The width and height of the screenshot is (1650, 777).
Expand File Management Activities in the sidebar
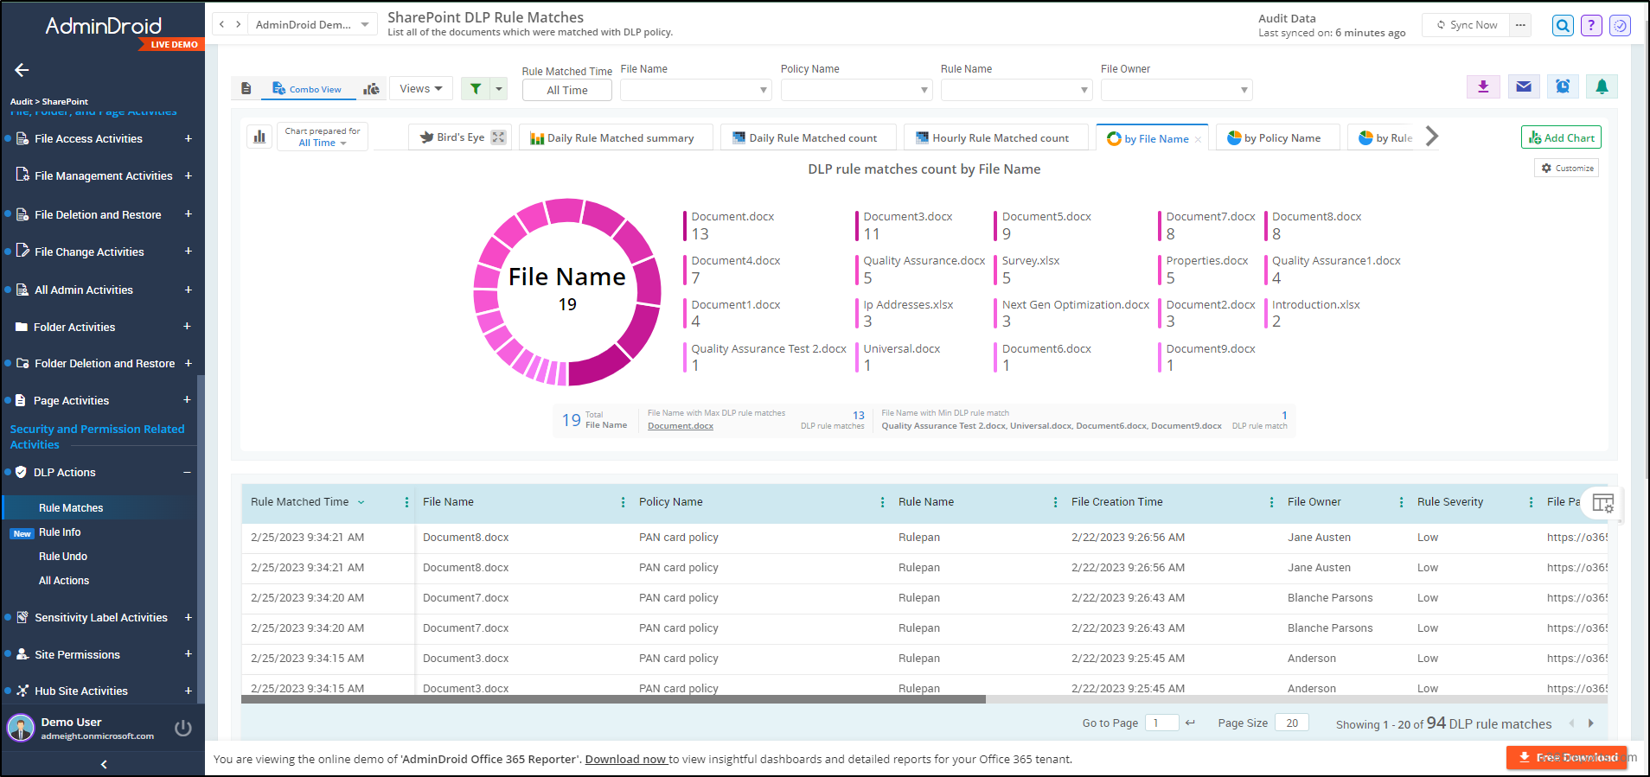click(188, 175)
